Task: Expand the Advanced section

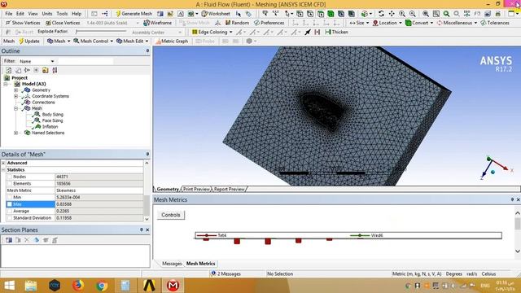Action: tap(3, 163)
